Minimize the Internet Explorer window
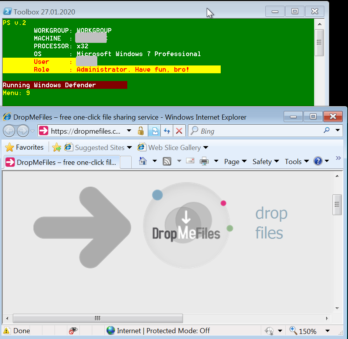348x339 pixels. 293,117
